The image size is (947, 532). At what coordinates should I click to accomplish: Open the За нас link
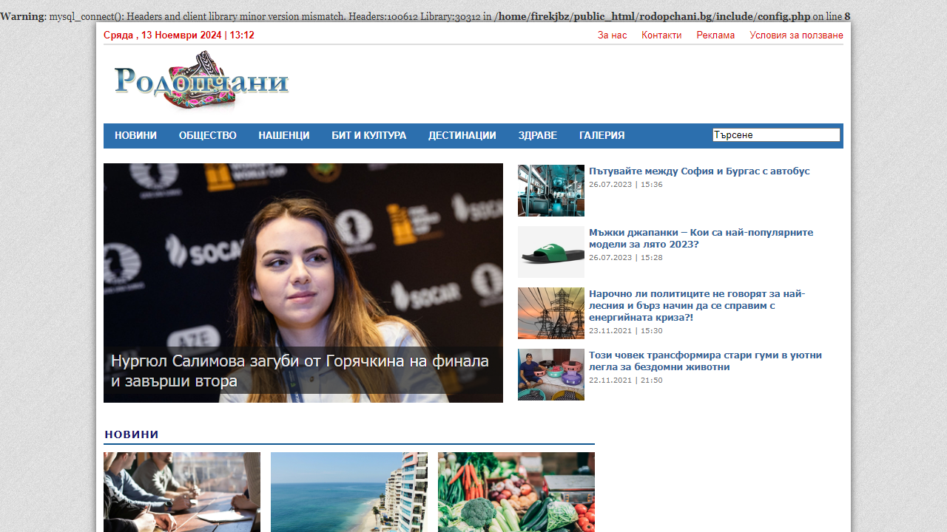[x=612, y=35]
